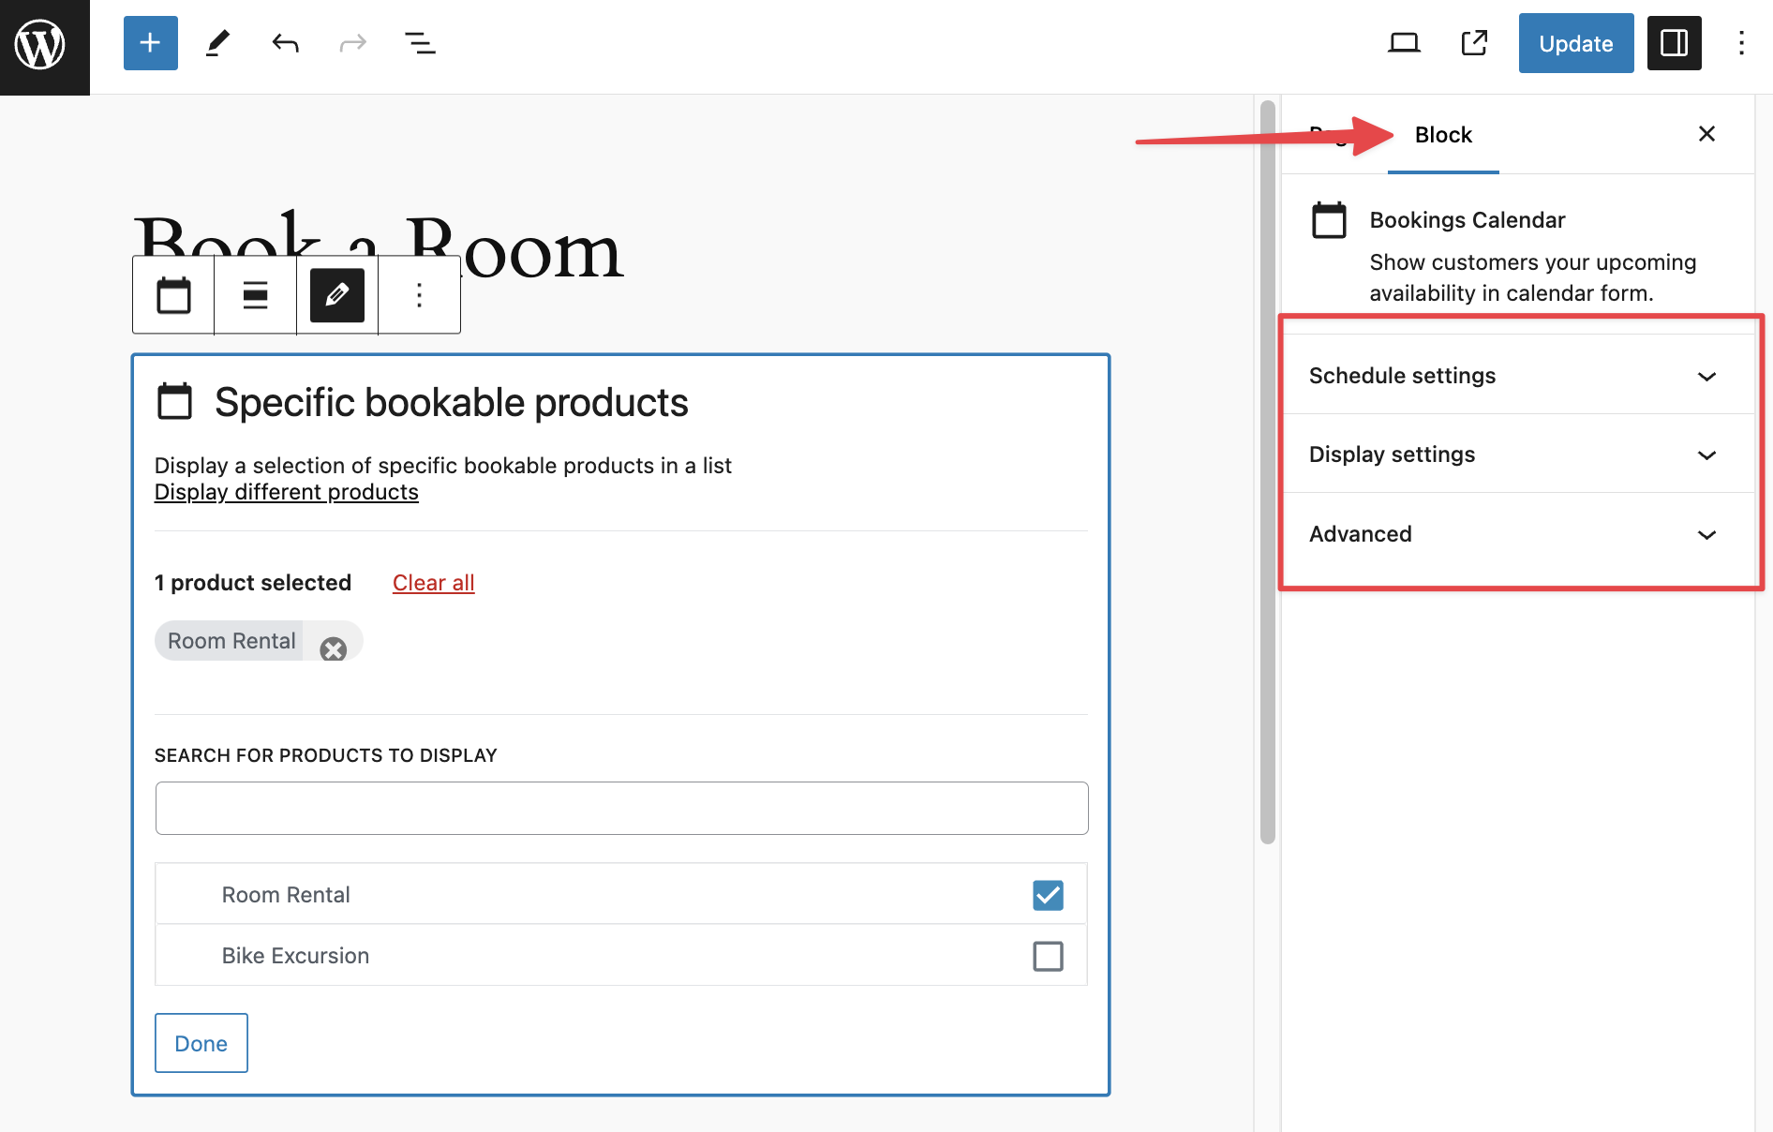1773x1132 pixels.
Task: Open the page in a new tab
Action: 1473,43
